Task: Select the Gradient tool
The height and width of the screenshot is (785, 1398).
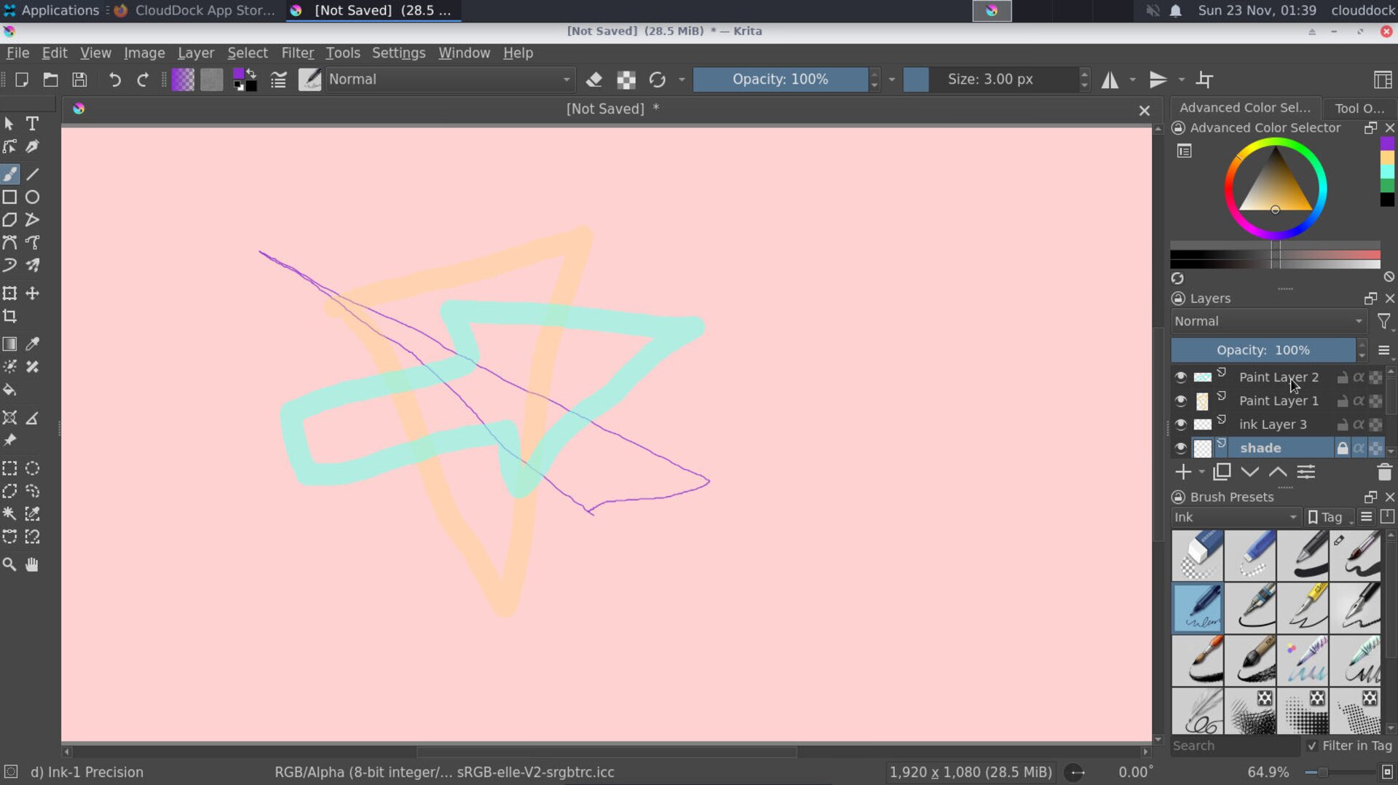Action: [x=10, y=344]
